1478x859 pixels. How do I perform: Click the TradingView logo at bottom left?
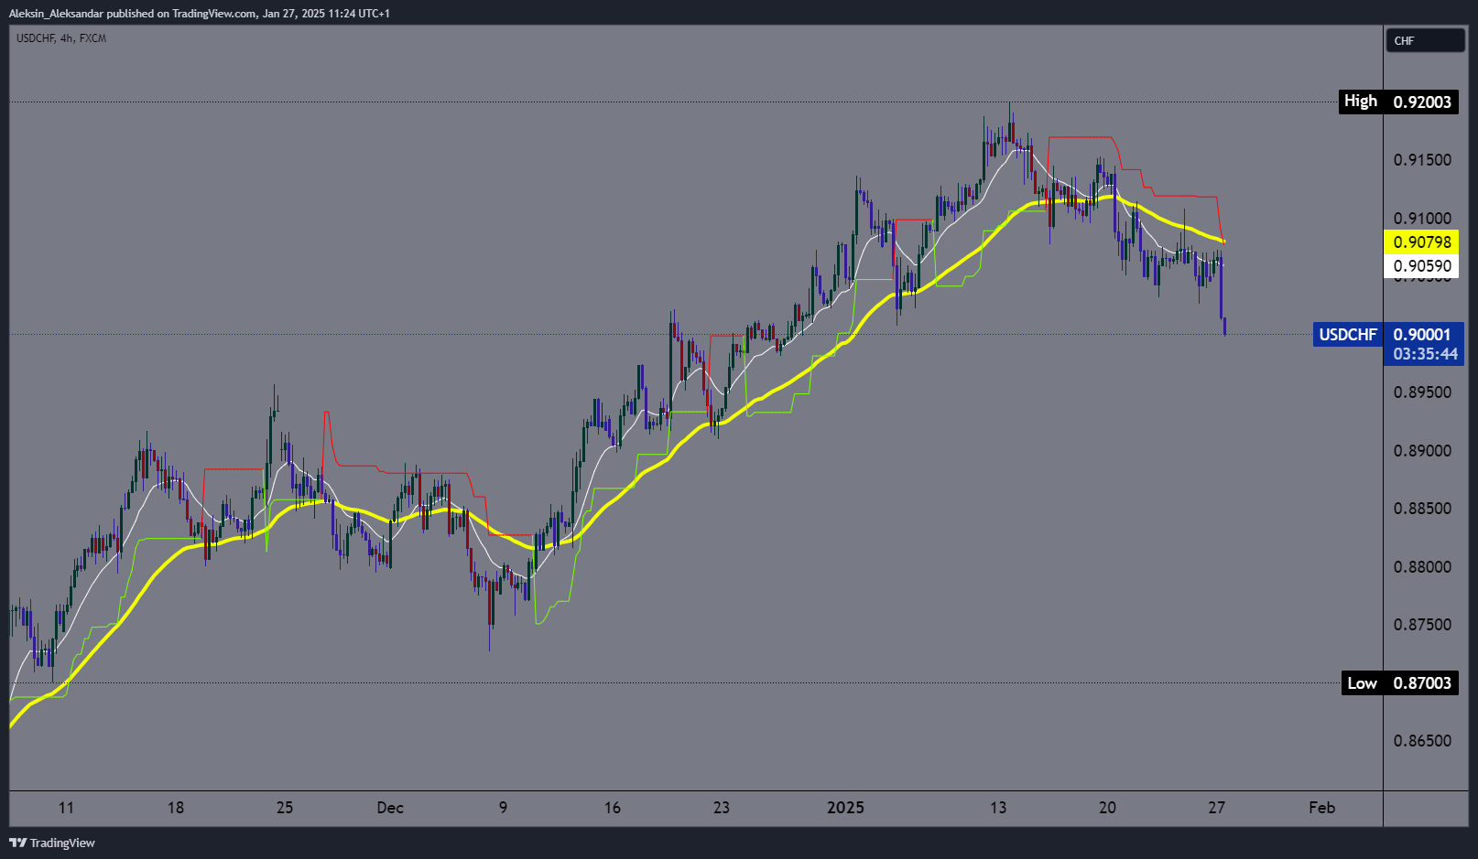point(52,843)
